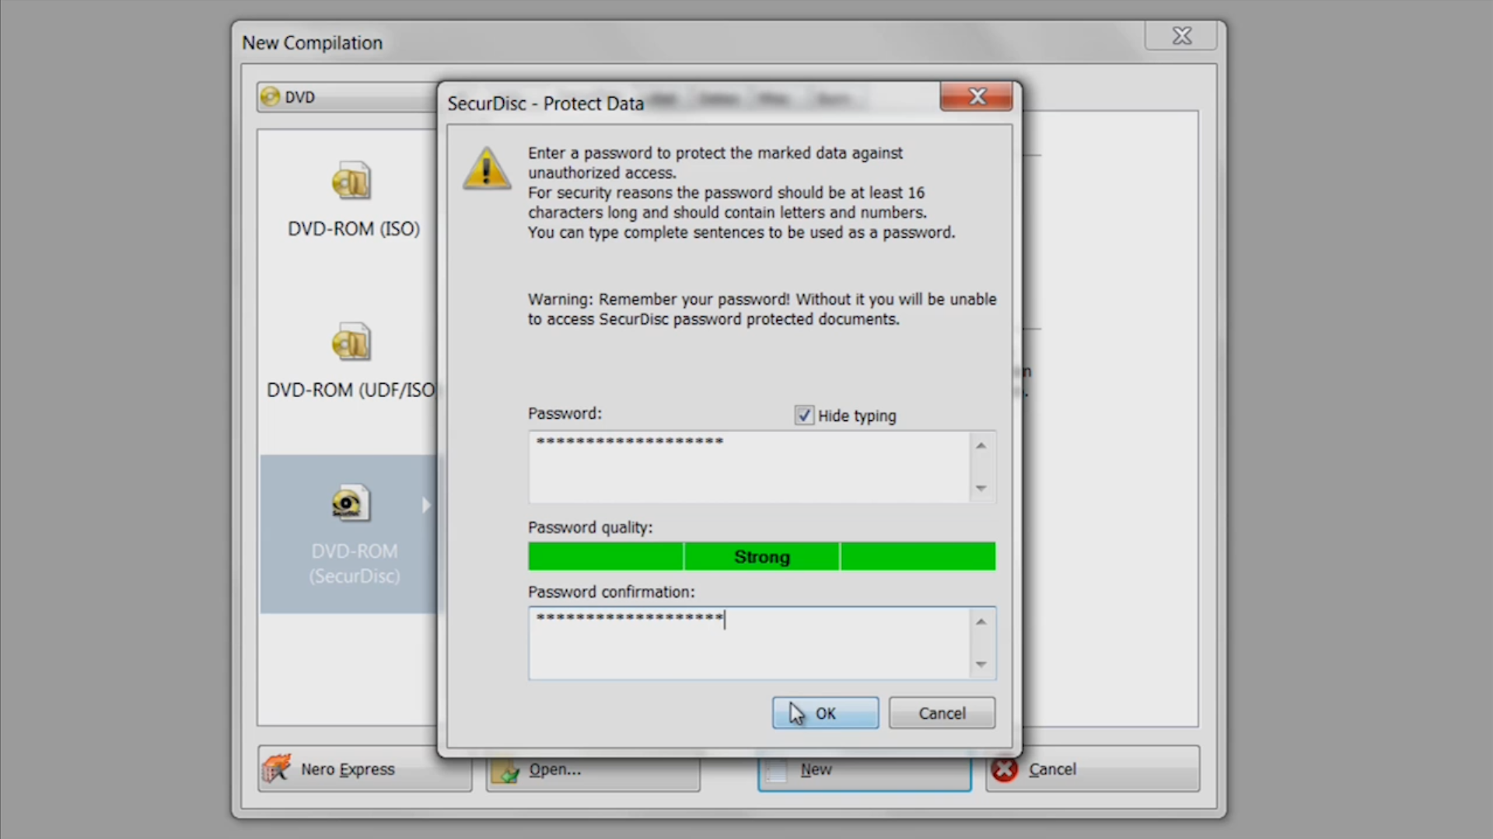This screenshot has height=839, width=1493.
Task: Open the DVD disc type dropdown
Action: [x=348, y=97]
